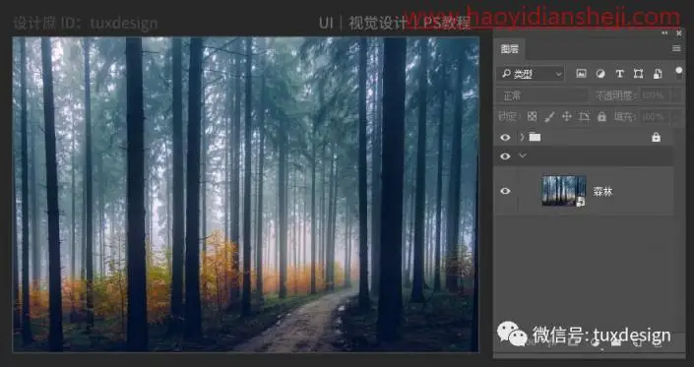Hide the second expanded group
Viewport: 694px width, 367px height.
tap(505, 156)
